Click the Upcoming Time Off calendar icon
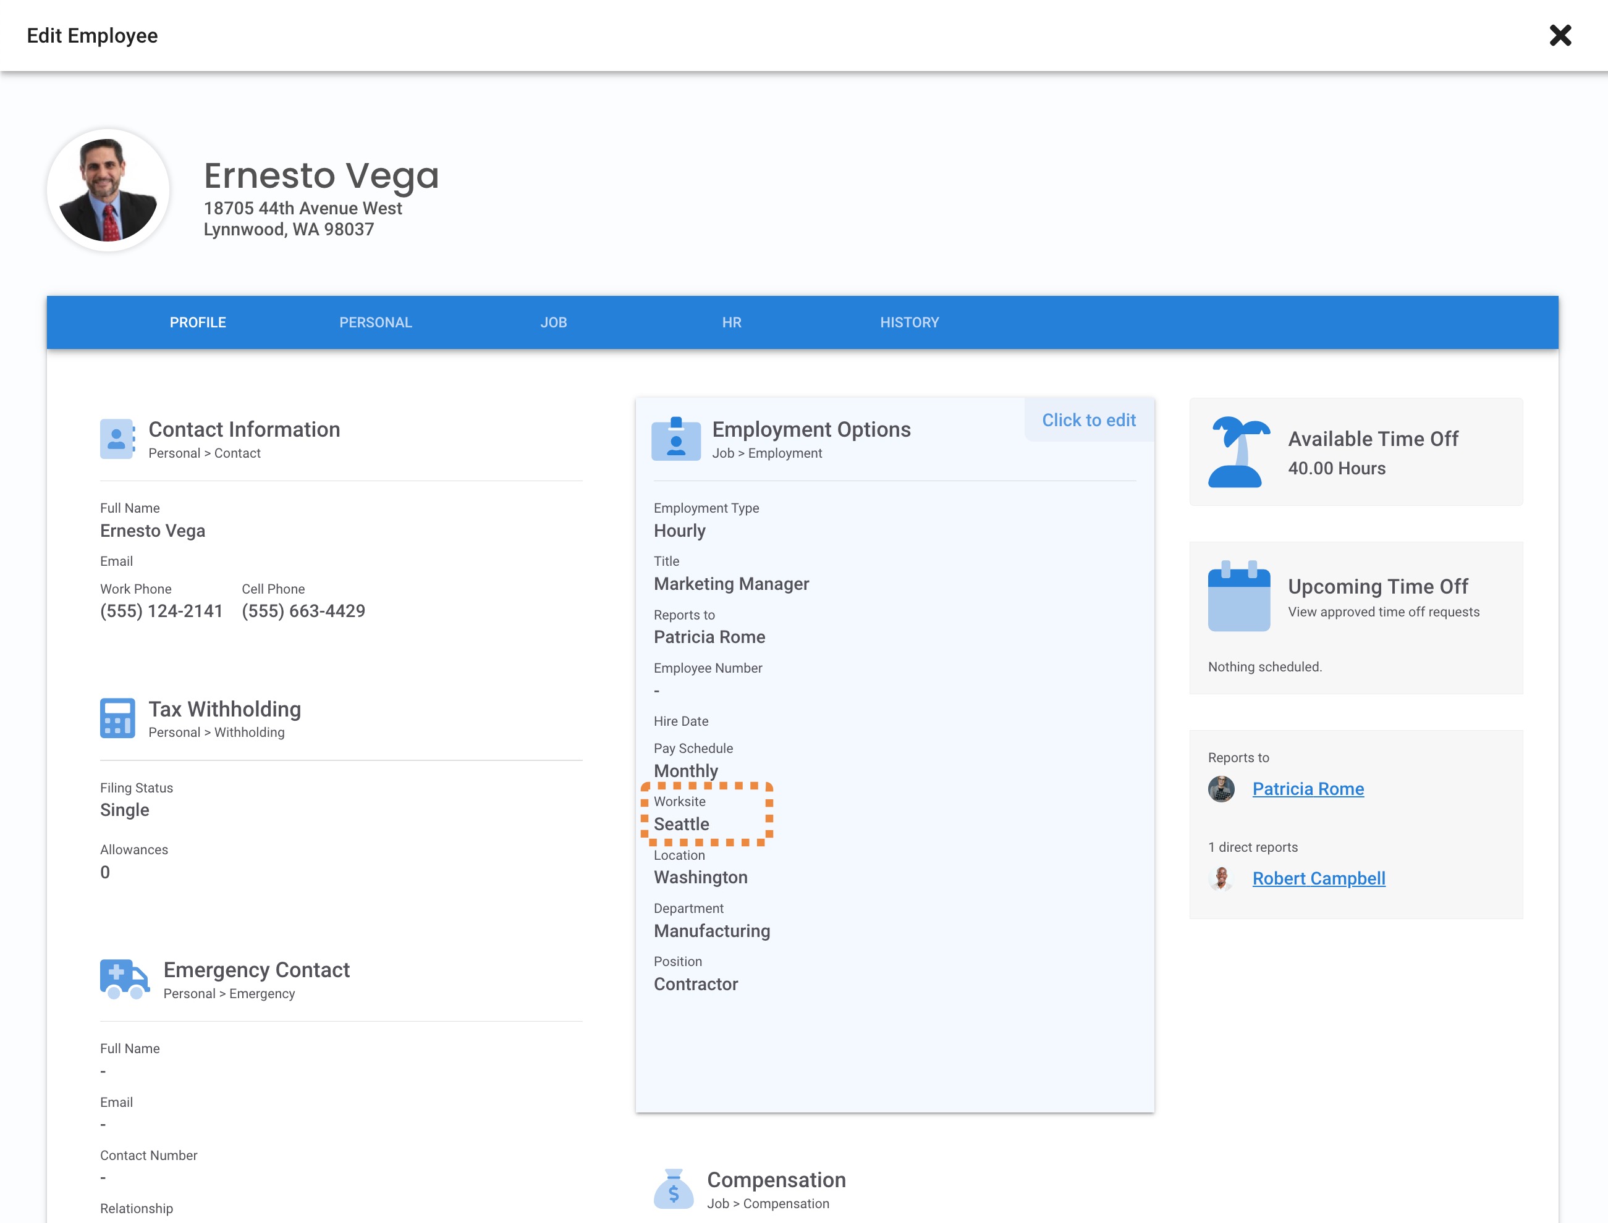The height and width of the screenshot is (1223, 1608). [x=1239, y=595]
